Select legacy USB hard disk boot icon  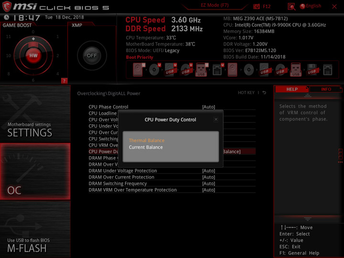coord(265,70)
